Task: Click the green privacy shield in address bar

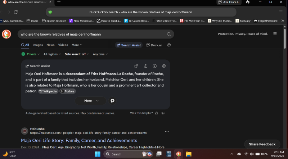Action: click(x=50, y=12)
